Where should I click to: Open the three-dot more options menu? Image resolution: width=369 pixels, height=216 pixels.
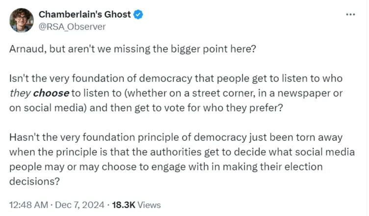pos(350,15)
